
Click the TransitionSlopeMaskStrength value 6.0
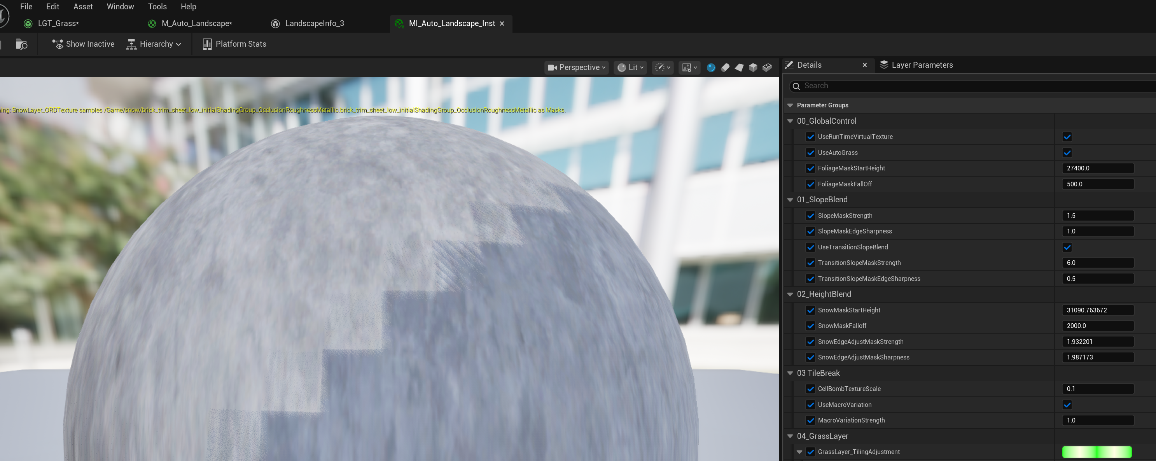coord(1098,263)
